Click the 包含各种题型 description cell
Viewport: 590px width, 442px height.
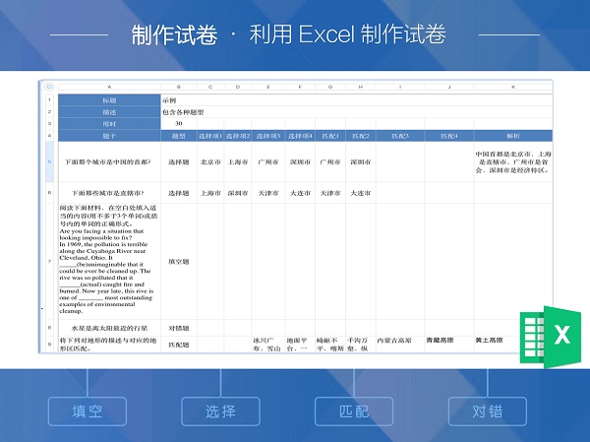pyautogui.click(x=356, y=112)
